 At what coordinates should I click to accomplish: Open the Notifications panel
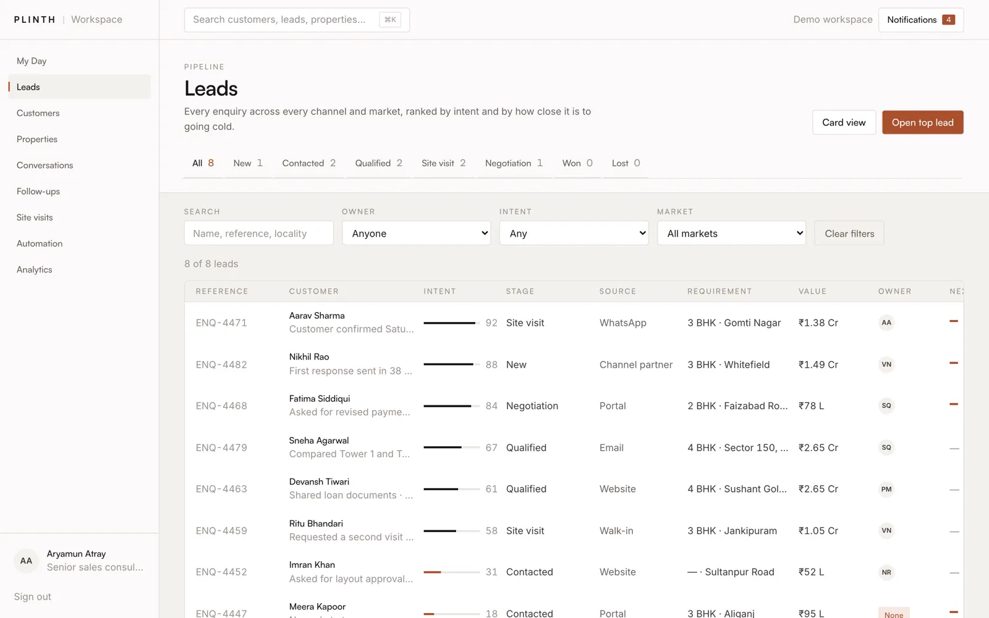[x=921, y=20]
